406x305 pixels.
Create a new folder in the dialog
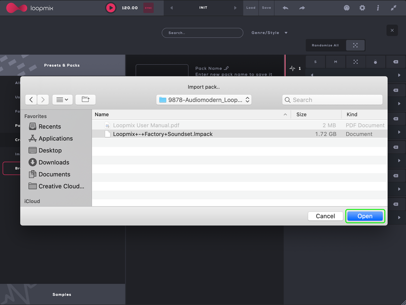tap(85, 100)
